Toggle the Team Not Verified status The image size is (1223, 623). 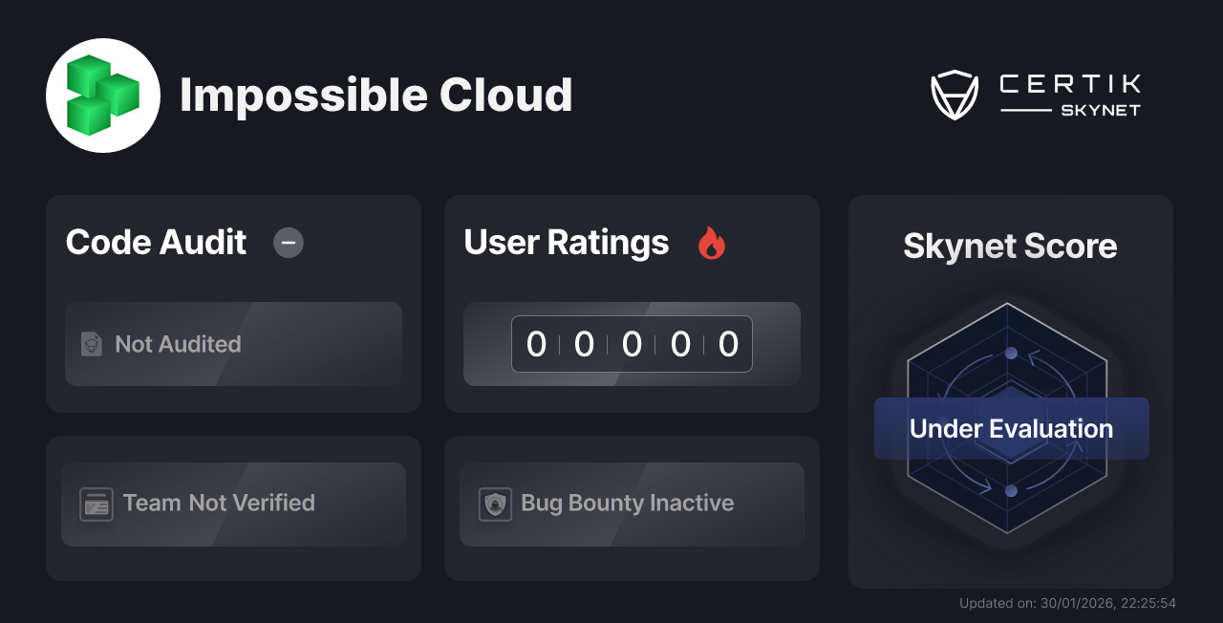[x=233, y=503]
